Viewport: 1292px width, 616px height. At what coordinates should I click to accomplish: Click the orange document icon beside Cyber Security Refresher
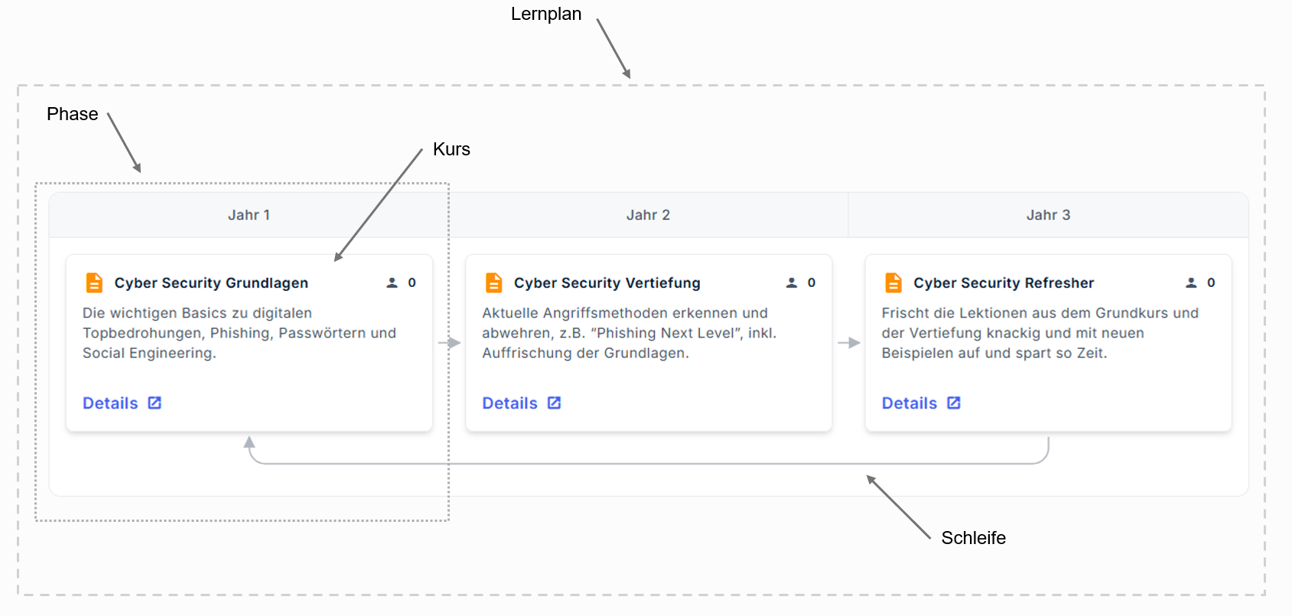point(893,283)
